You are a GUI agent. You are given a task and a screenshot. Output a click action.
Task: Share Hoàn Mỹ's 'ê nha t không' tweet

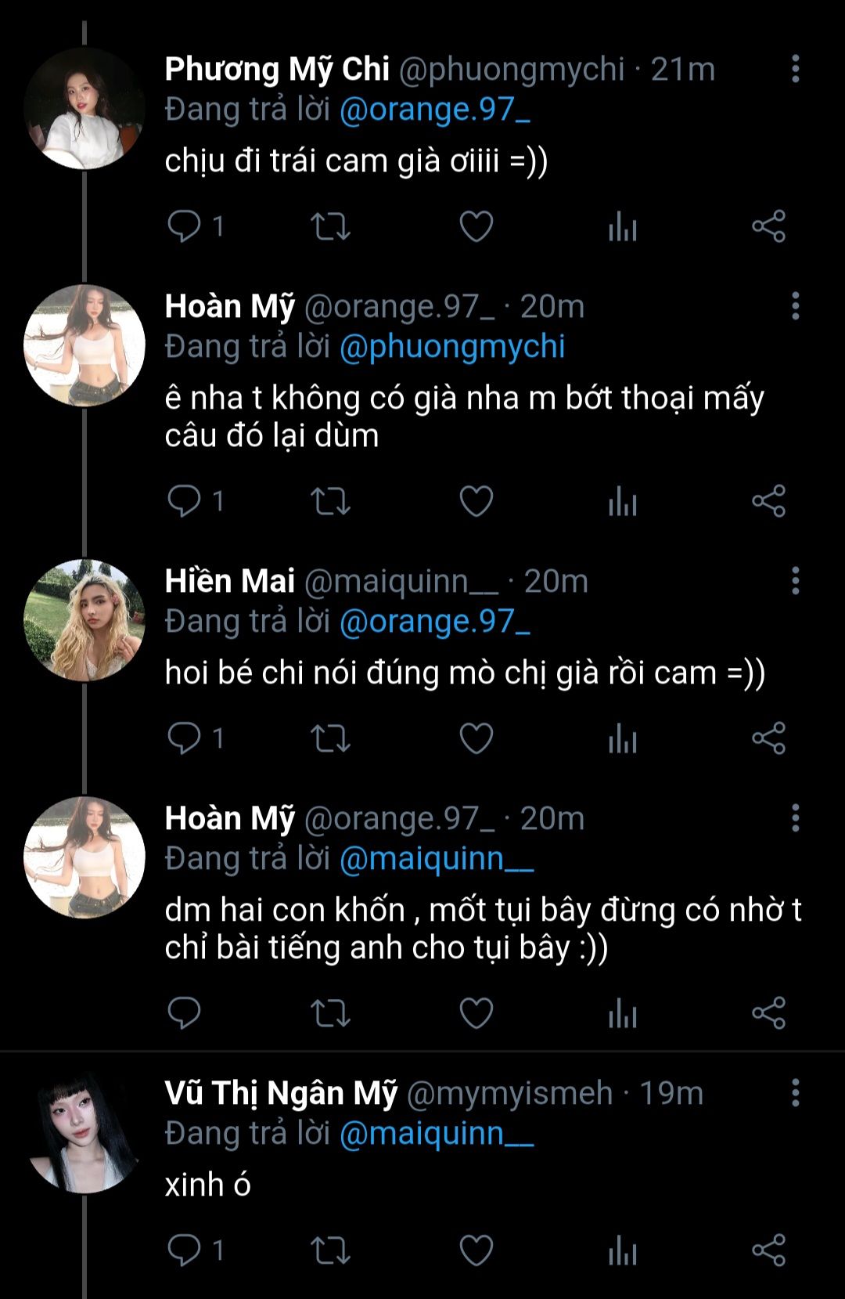pos(768,501)
